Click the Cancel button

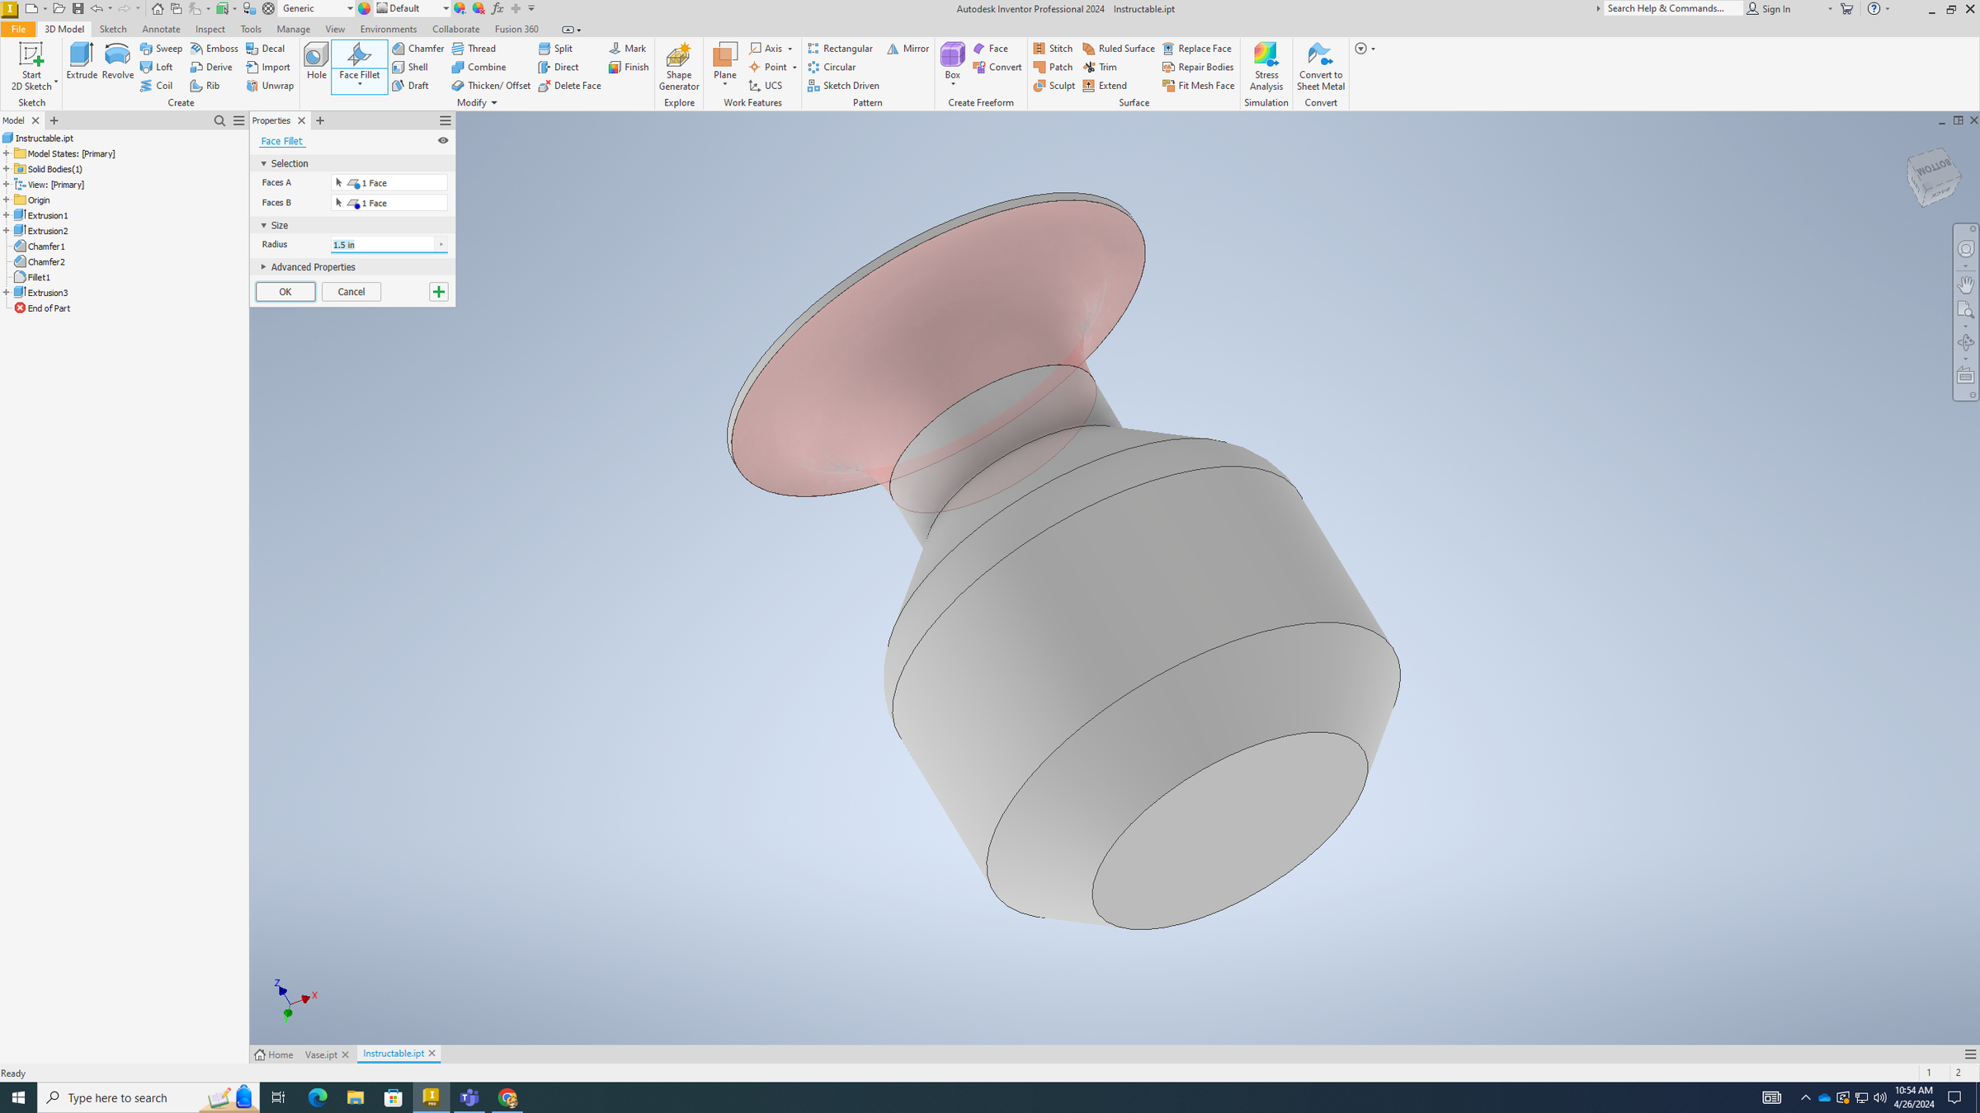click(351, 291)
